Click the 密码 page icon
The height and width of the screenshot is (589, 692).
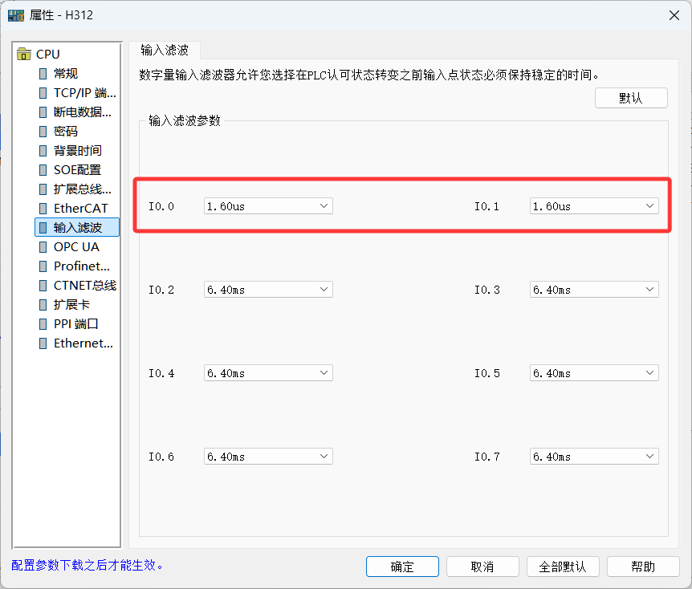[43, 131]
